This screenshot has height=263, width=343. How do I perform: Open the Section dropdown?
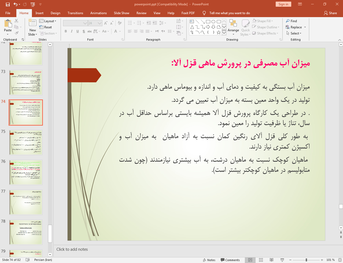pyautogui.click(x=48, y=33)
